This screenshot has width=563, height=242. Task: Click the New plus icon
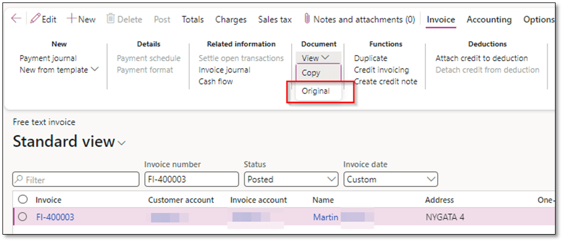[71, 19]
